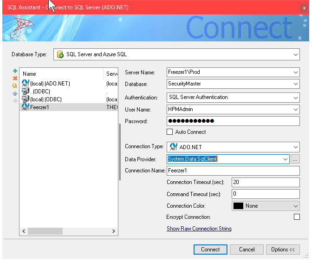This screenshot has height=263, width=318.
Task: Toggle the Encrypt Connection checkbox
Action: click(297, 217)
